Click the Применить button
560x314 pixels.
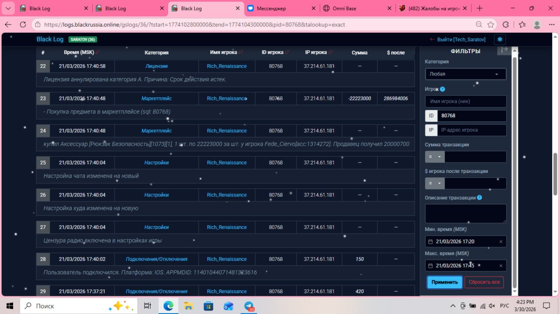click(x=444, y=282)
